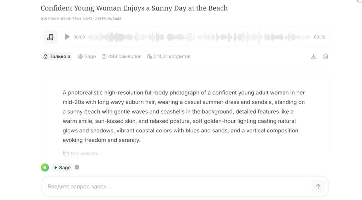The image size is (362, 200).
Task: Click the "Confident Young Woman" title
Action: pos(134,8)
